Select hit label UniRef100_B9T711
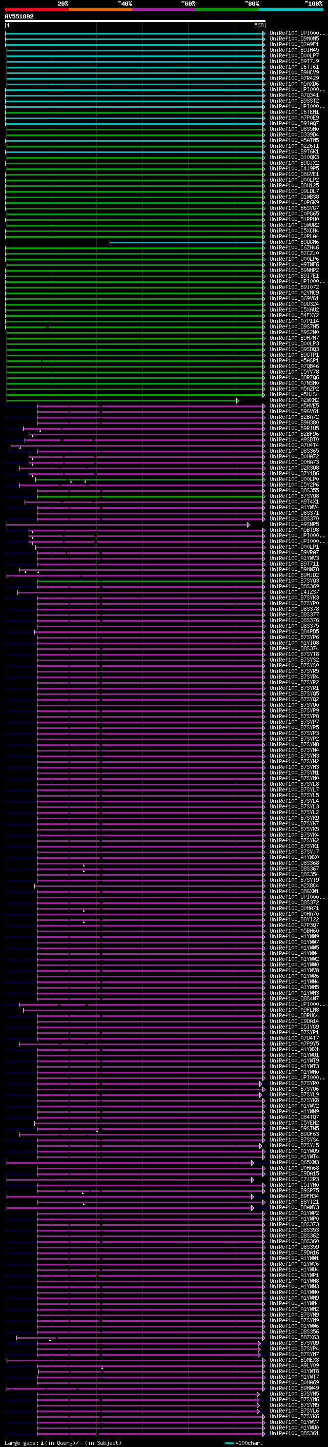 tap(294, 564)
